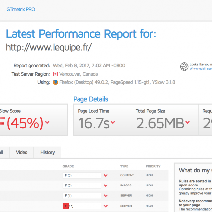This screenshot has width=212, height=212.
Task: Click the globe icon beside 'Looks like you'
Action: tap(184, 66)
